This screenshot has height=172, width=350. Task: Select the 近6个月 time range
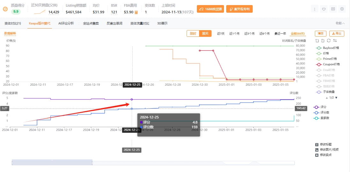pos(264,34)
